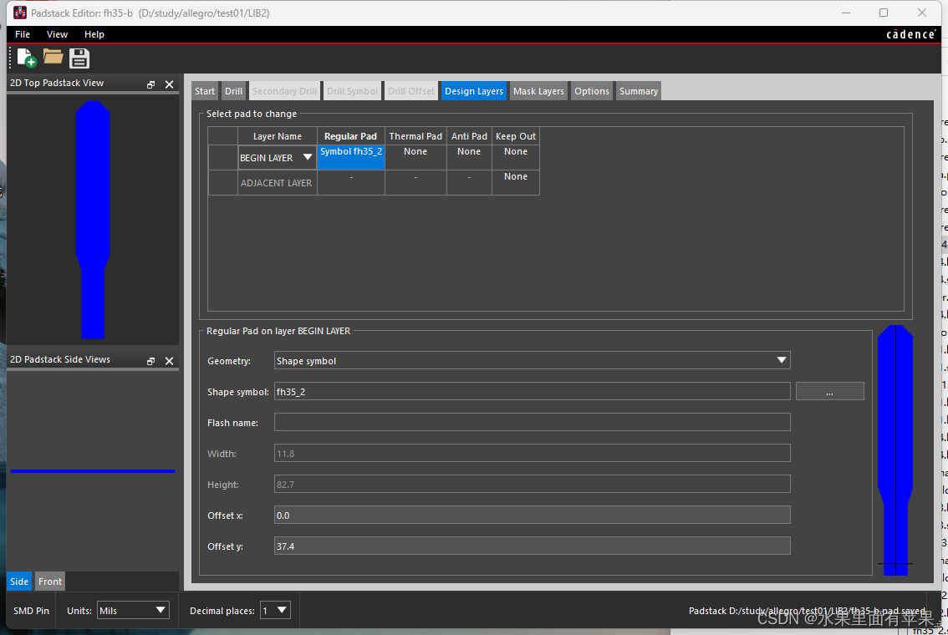The height and width of the screenshot is (635, 948).
Task: Click the Padstack Editor app icon in title bar
Action: (19, 13)
